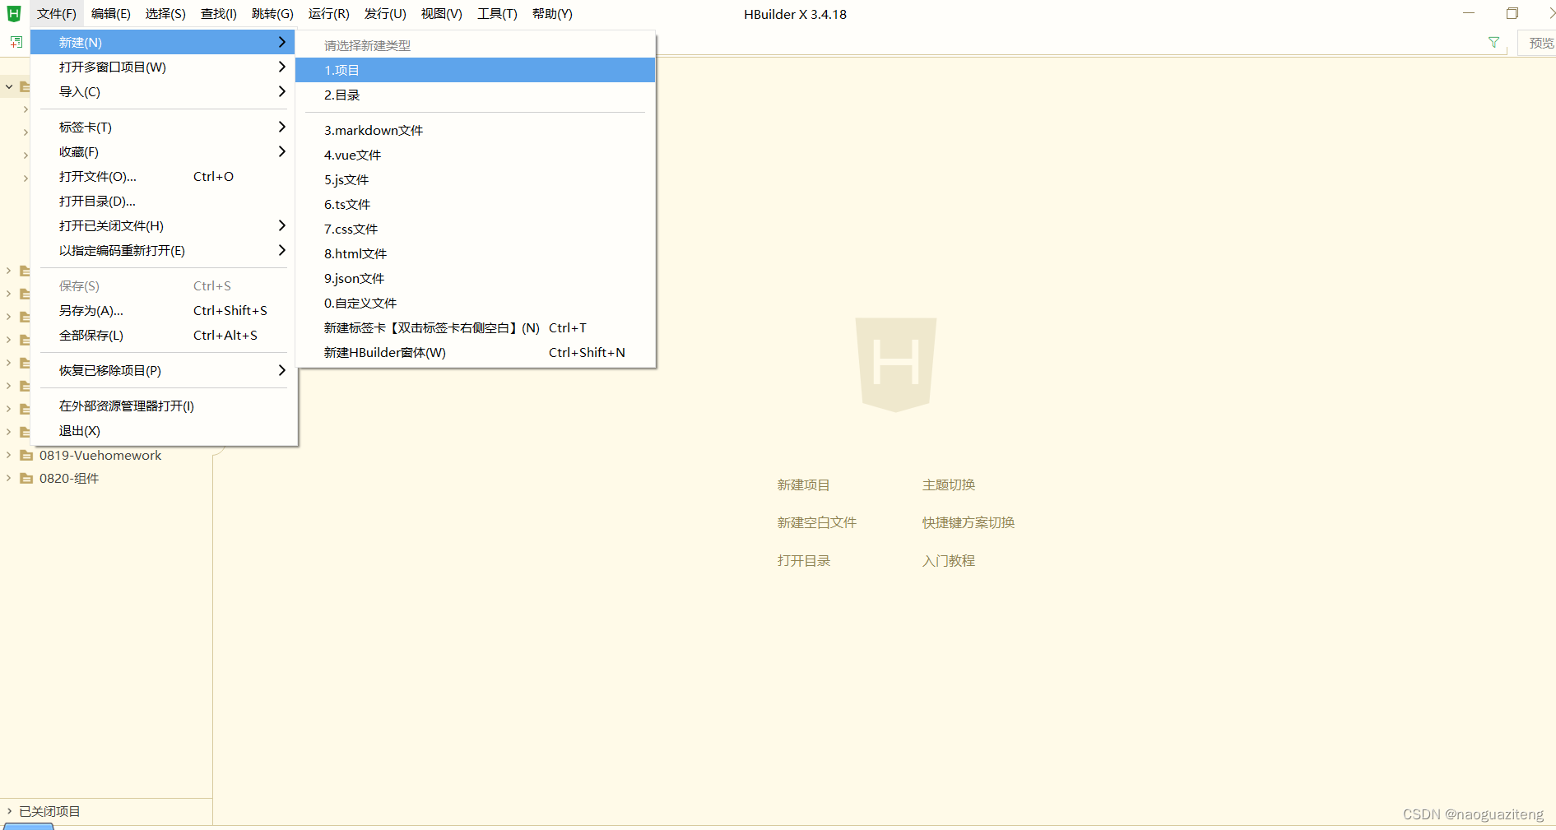Image resolution: width=1556 pixels, height=830 pixels.
Task: Click the filter funnel icon
Action: [x=1493, y=42]
